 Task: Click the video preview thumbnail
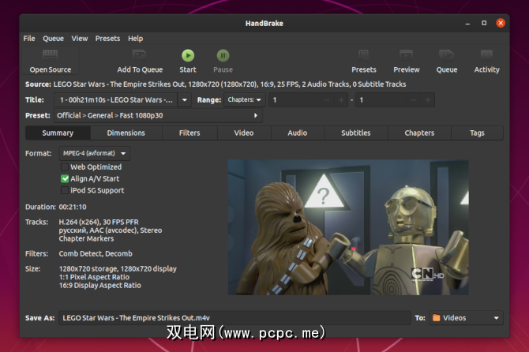(348, 227)
